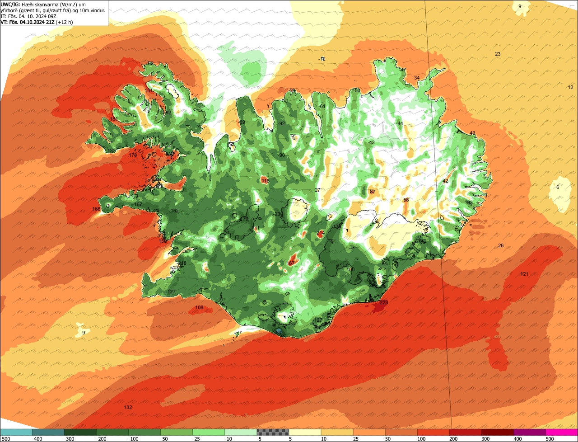Click the map value 178 over Breiðafjörður
578x442 pixels.
(x=133, y=155)
